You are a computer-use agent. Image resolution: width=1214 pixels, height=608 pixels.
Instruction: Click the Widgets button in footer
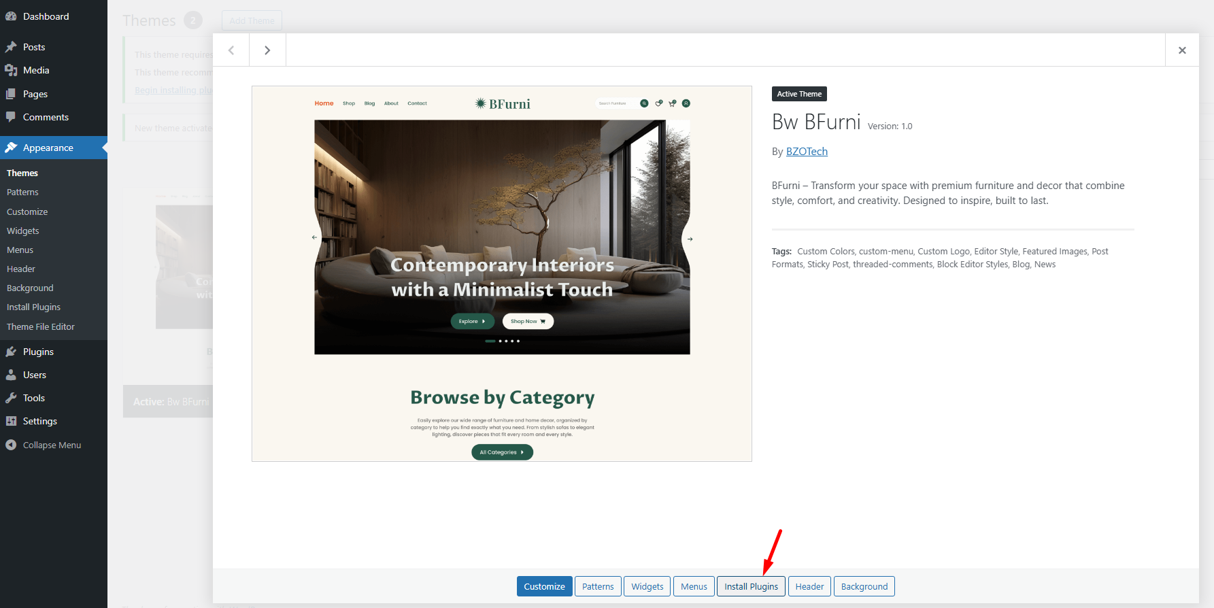647,586
